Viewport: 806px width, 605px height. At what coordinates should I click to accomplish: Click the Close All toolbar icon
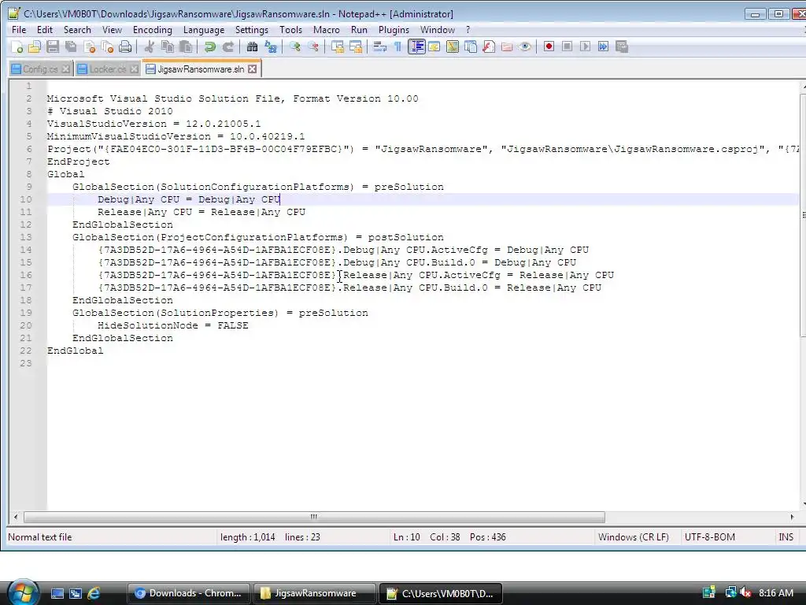[107, 47]
